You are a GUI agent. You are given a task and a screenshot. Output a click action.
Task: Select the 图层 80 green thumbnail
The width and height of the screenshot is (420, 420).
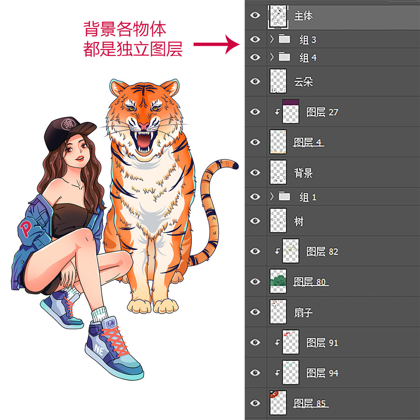click(x=278, y=281)
